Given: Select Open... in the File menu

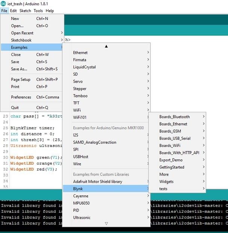Looking at the screenshot, I should (32, 26).
